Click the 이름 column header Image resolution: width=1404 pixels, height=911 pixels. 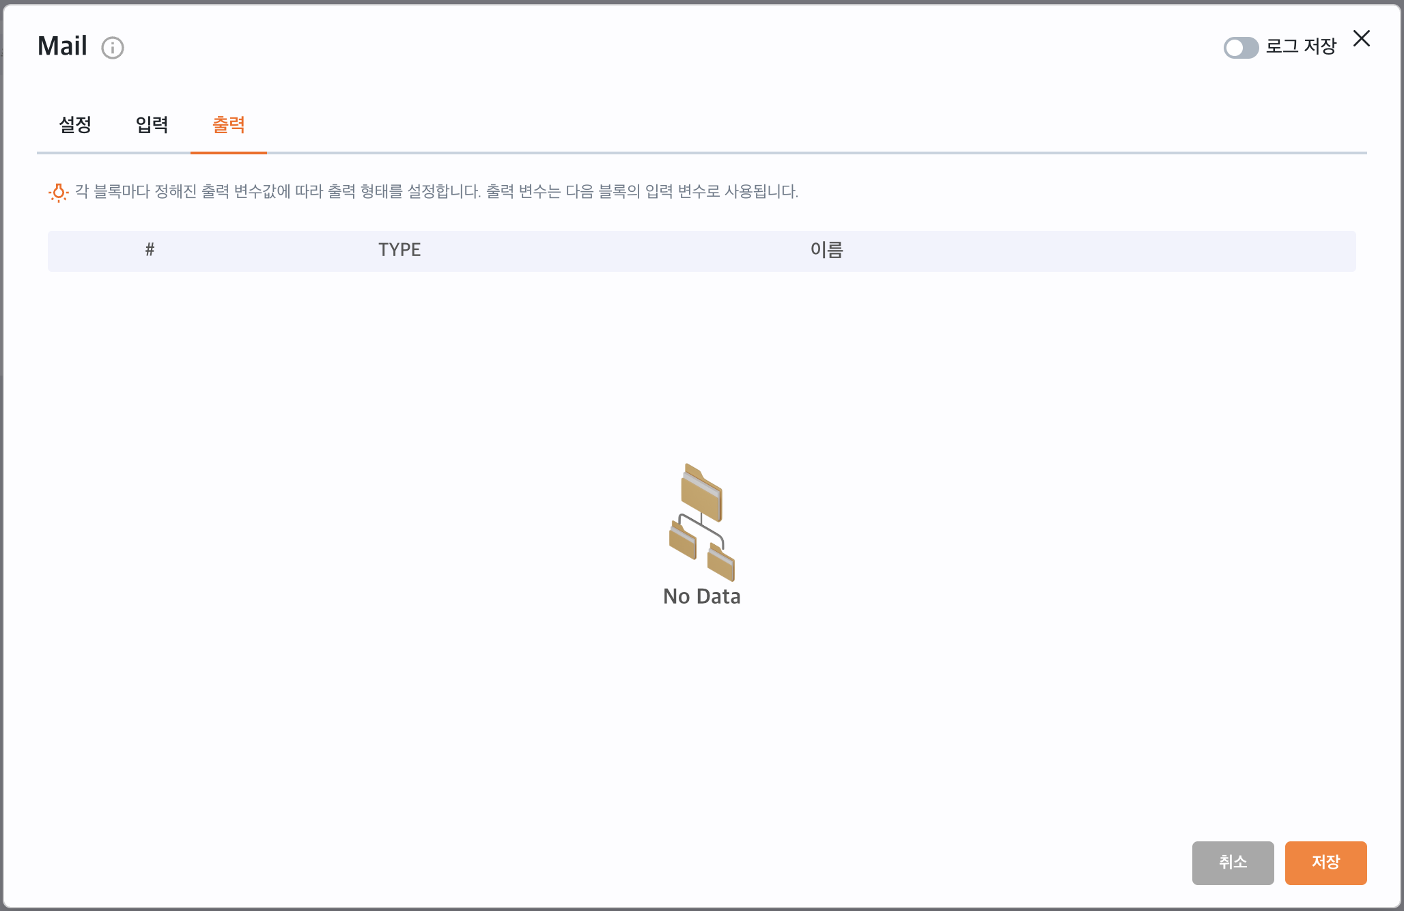coord(826,250)
